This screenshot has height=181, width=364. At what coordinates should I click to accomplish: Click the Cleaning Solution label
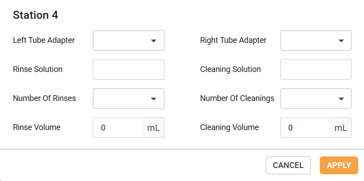click(230, 69)
